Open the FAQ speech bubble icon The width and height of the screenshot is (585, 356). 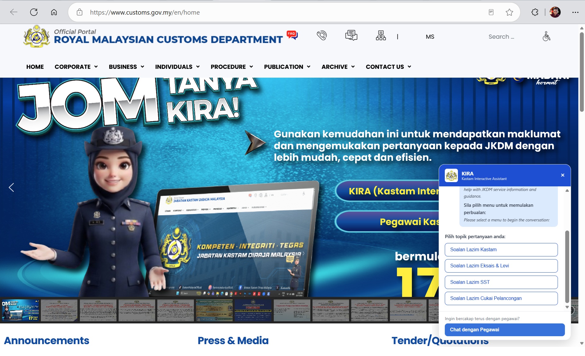click(x=292, y=35)
